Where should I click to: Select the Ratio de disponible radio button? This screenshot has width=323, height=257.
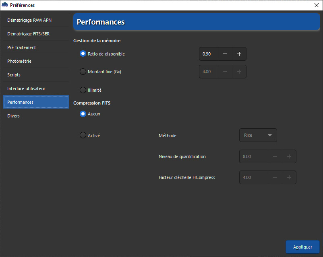(x=83, y=54)
